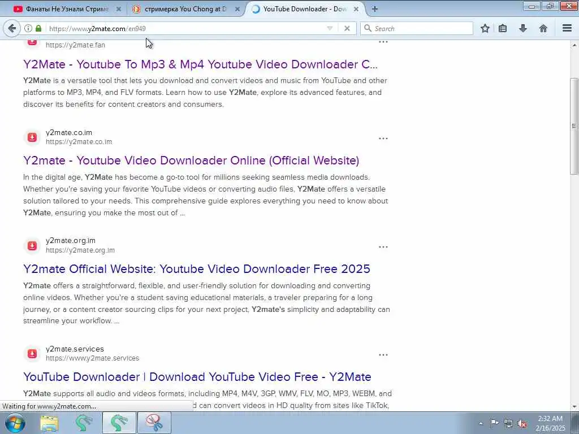Open YouTube Downloader Download YouTube Video Free result
The height and width of the screenshot is (434, 579).
(x=197, y=377)
